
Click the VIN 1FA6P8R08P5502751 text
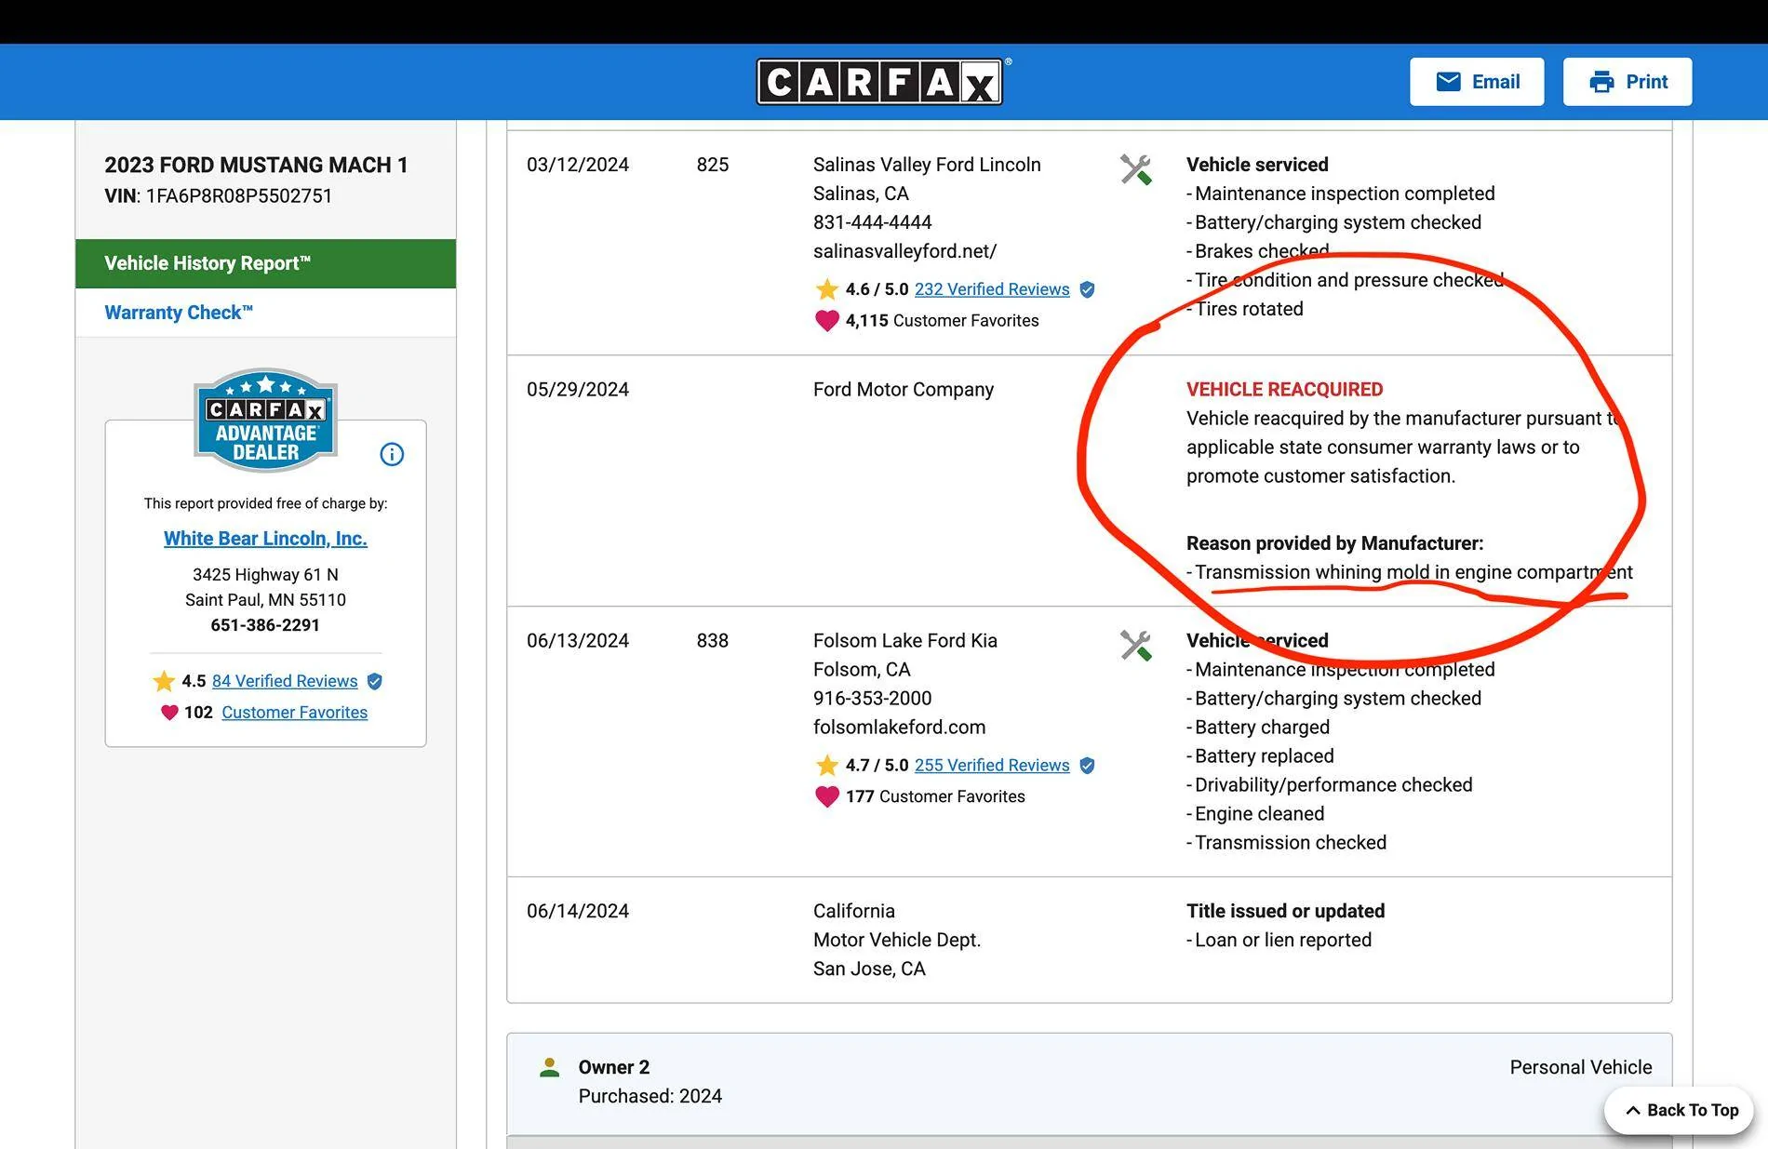(218, 196)
